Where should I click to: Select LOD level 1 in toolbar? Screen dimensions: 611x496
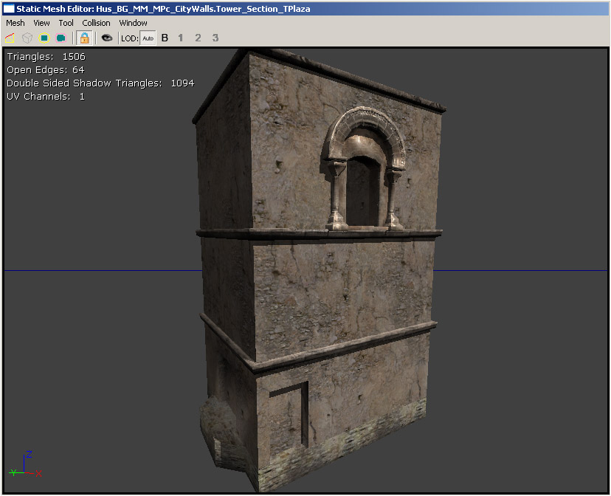pyautogui.click(x=181, y=38)
